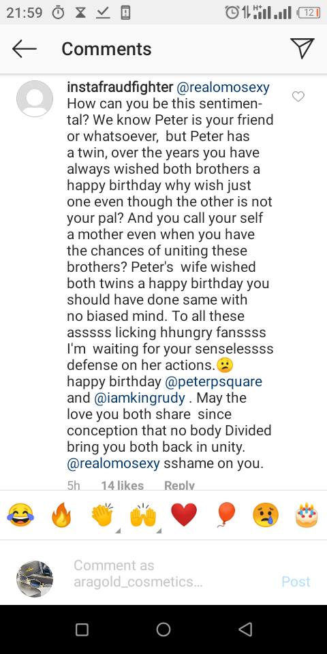
Task: Insert the red heart emoji
Action: click(184, 515)
